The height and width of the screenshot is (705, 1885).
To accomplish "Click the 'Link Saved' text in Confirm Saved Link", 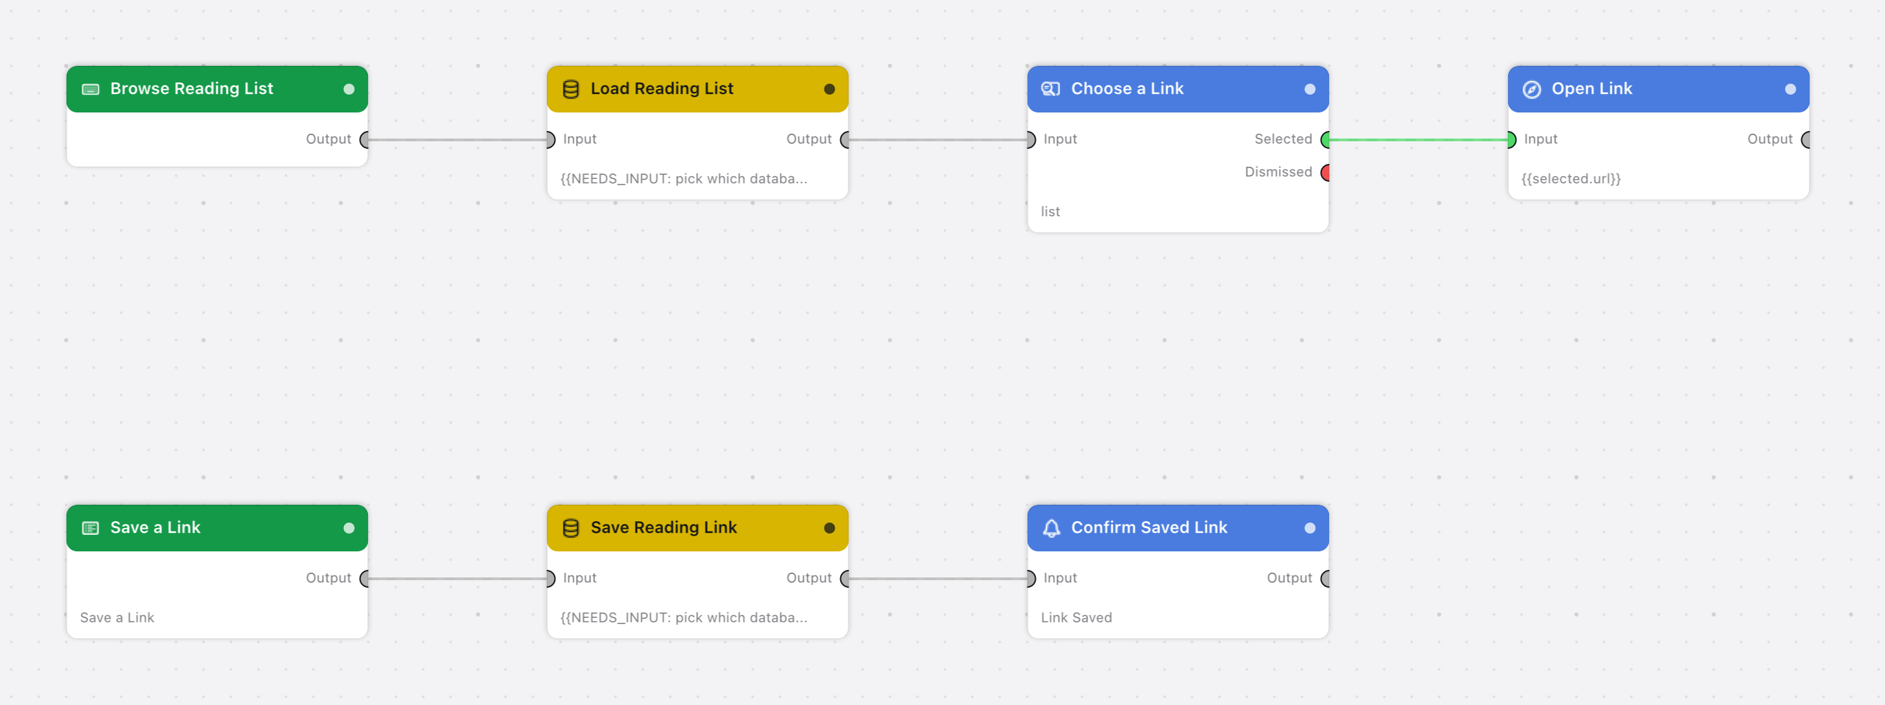I will pyautogui.click(x=1076, y=617).
